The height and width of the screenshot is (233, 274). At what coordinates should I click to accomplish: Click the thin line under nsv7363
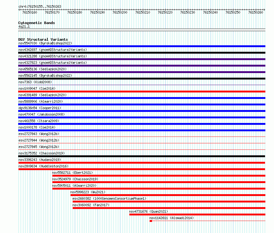pos(142,85)
